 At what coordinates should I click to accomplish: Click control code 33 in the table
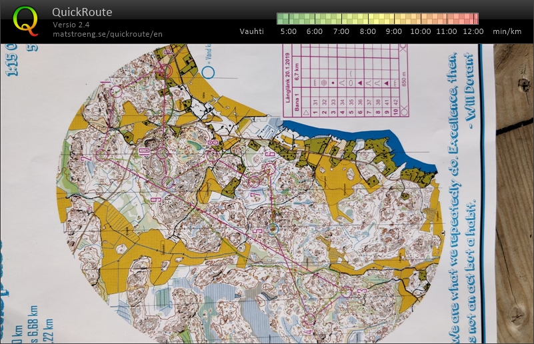(333, 102)
